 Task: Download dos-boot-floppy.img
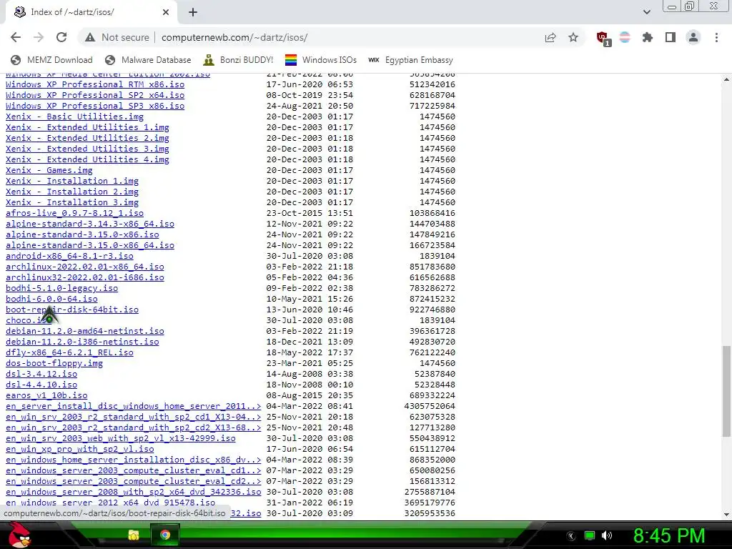pos(54,364)
